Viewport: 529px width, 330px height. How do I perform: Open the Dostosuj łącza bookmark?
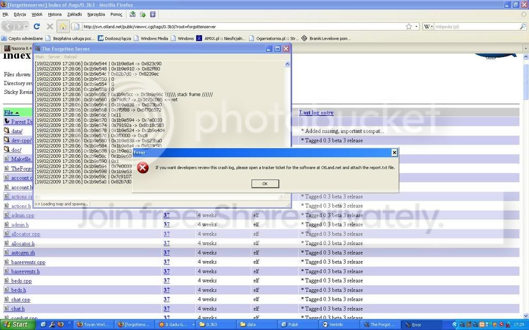[115, 38]
